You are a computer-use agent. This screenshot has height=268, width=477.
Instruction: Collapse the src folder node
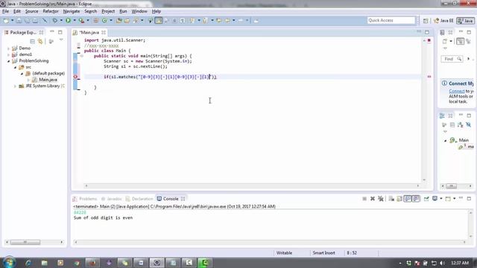(x=15, y=67)
